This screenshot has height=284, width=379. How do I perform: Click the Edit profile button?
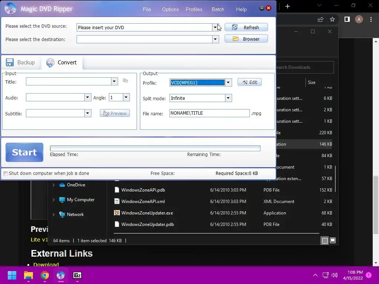point(249,82)
